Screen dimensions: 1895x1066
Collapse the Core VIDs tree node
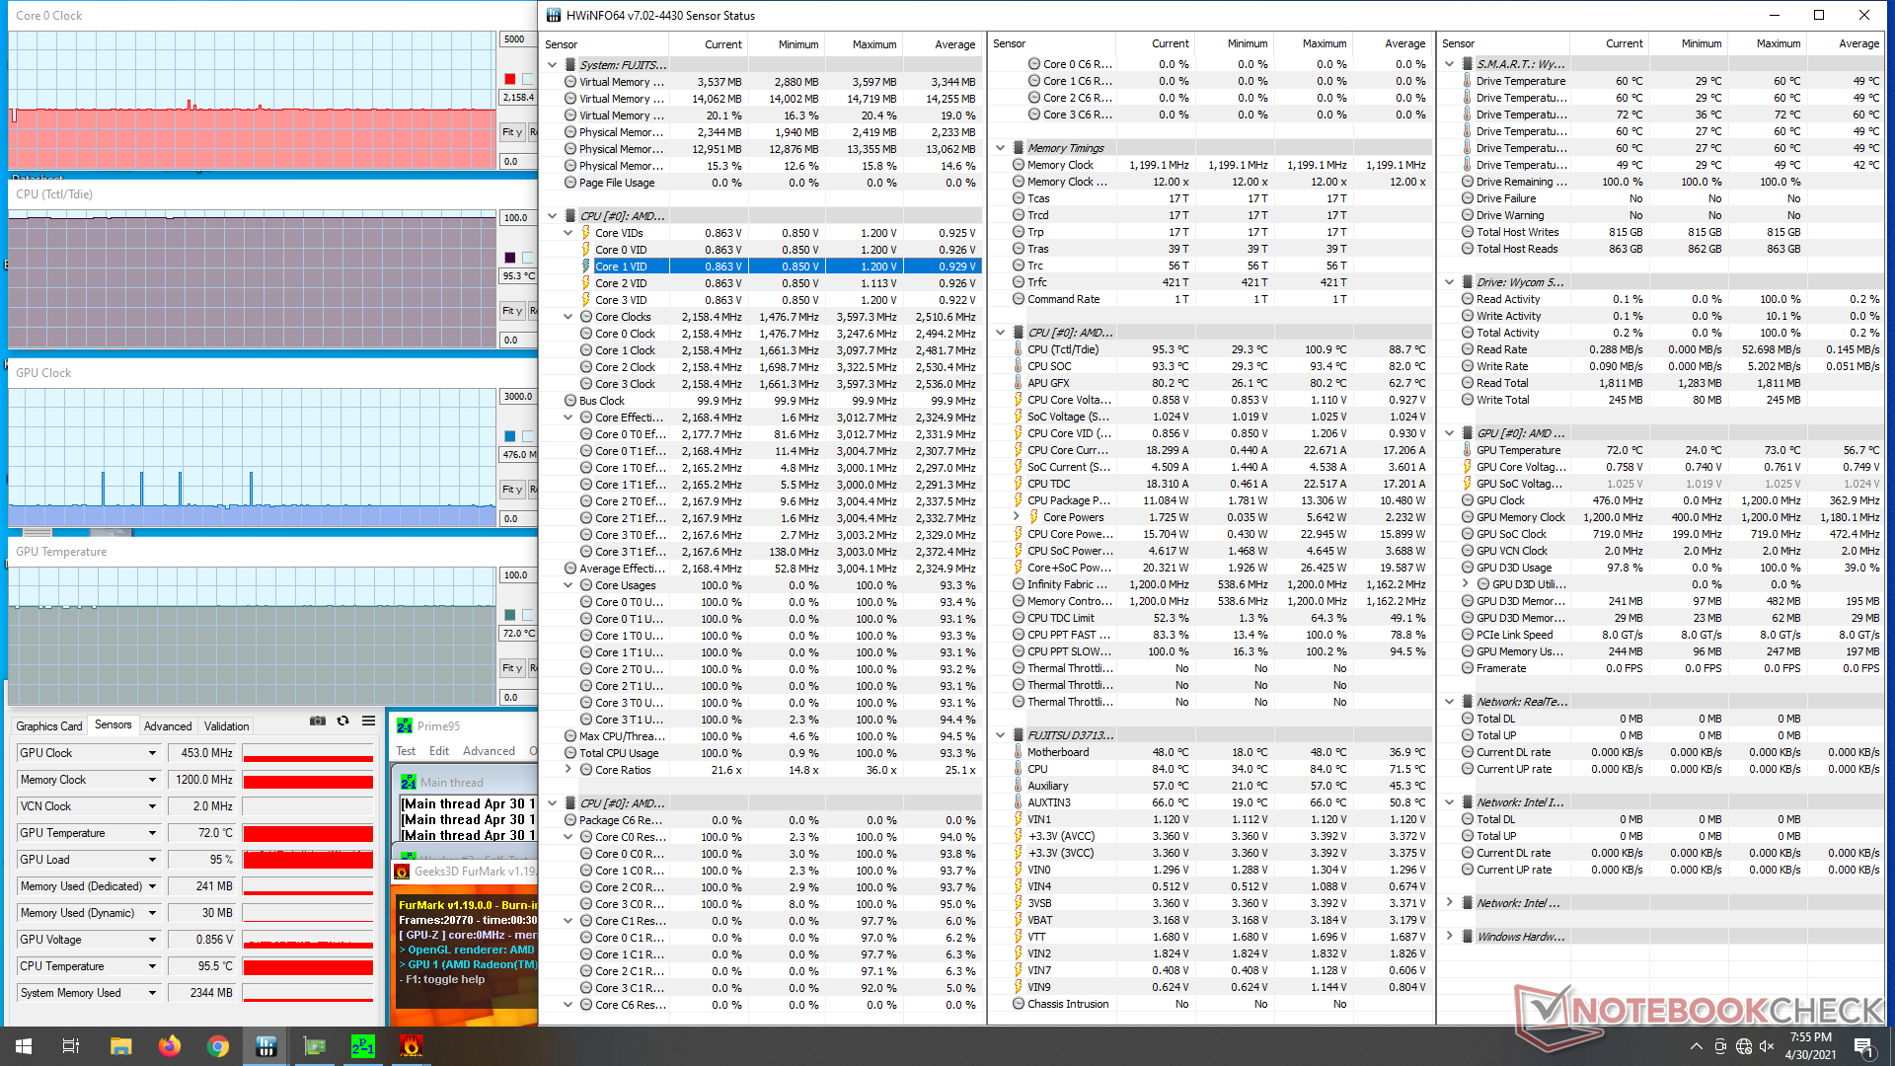tap(568, 233)
